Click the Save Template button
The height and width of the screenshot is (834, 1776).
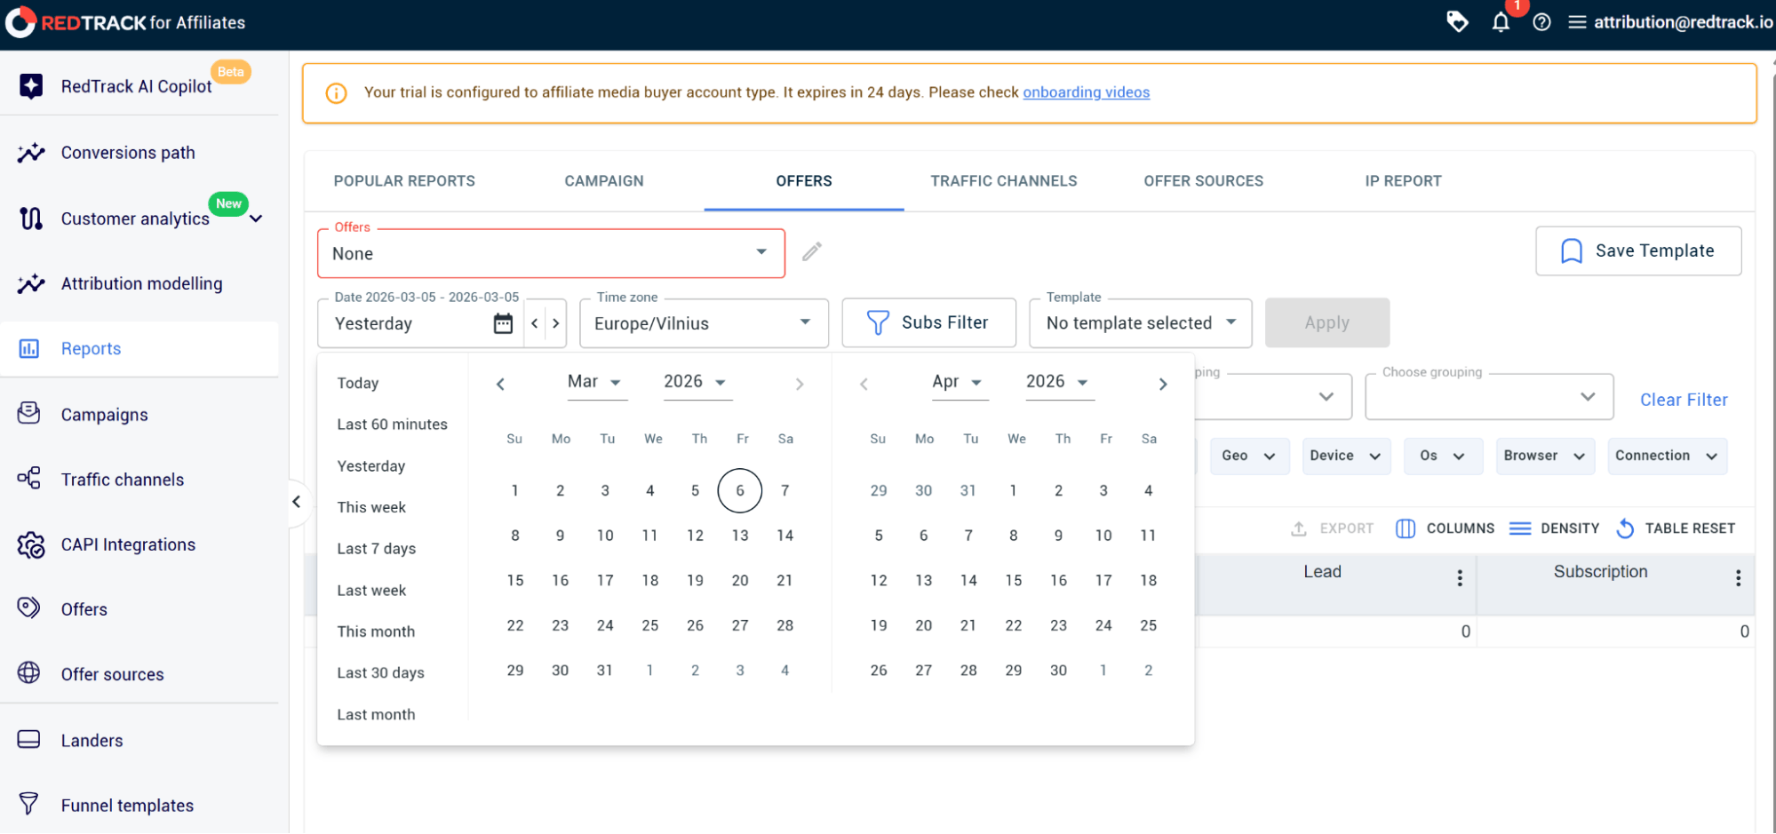pos(1638,251)
